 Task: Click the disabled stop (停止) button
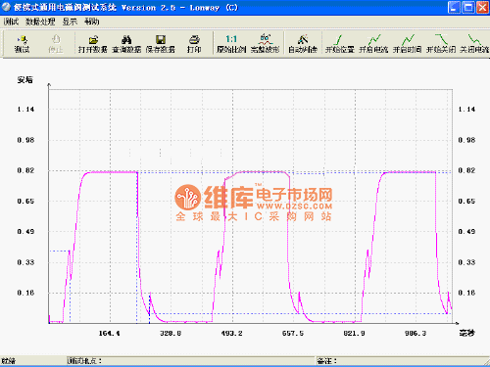(56, 44)
